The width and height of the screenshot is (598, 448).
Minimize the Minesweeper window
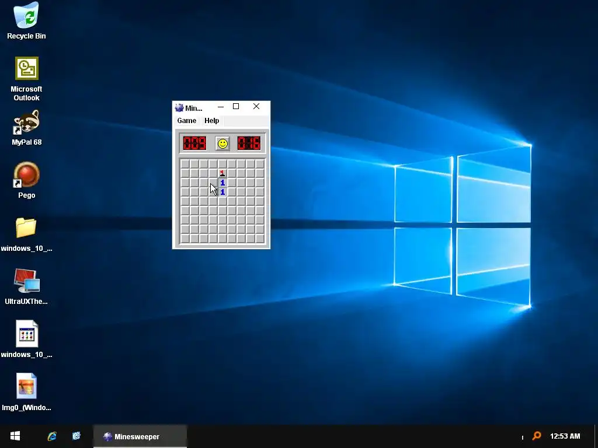(x=220, y=107)
